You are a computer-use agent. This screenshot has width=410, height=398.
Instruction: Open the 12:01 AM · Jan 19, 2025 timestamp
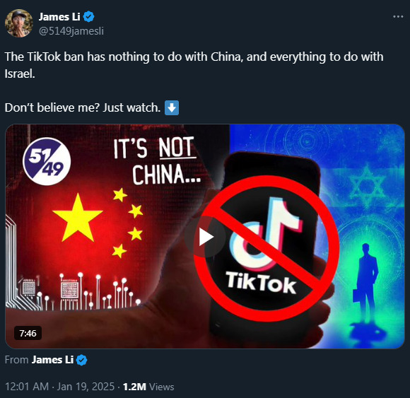[x=59, y=387]
